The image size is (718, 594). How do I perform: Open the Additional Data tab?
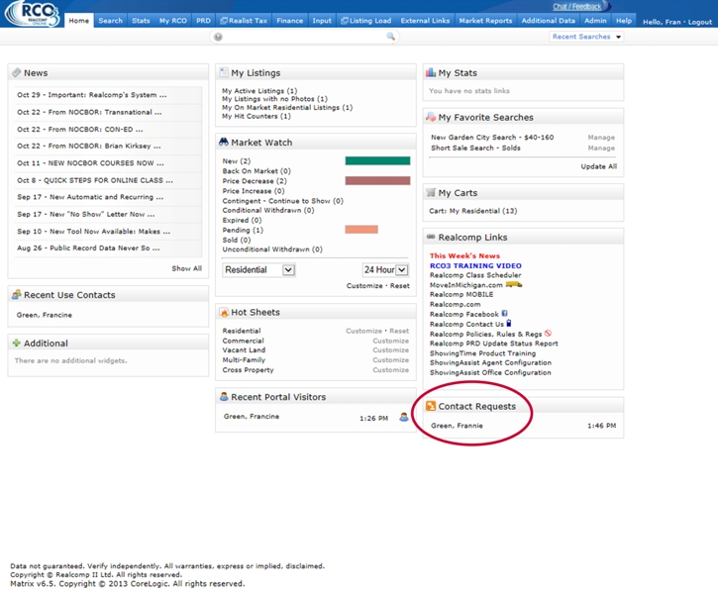[548, 21]
